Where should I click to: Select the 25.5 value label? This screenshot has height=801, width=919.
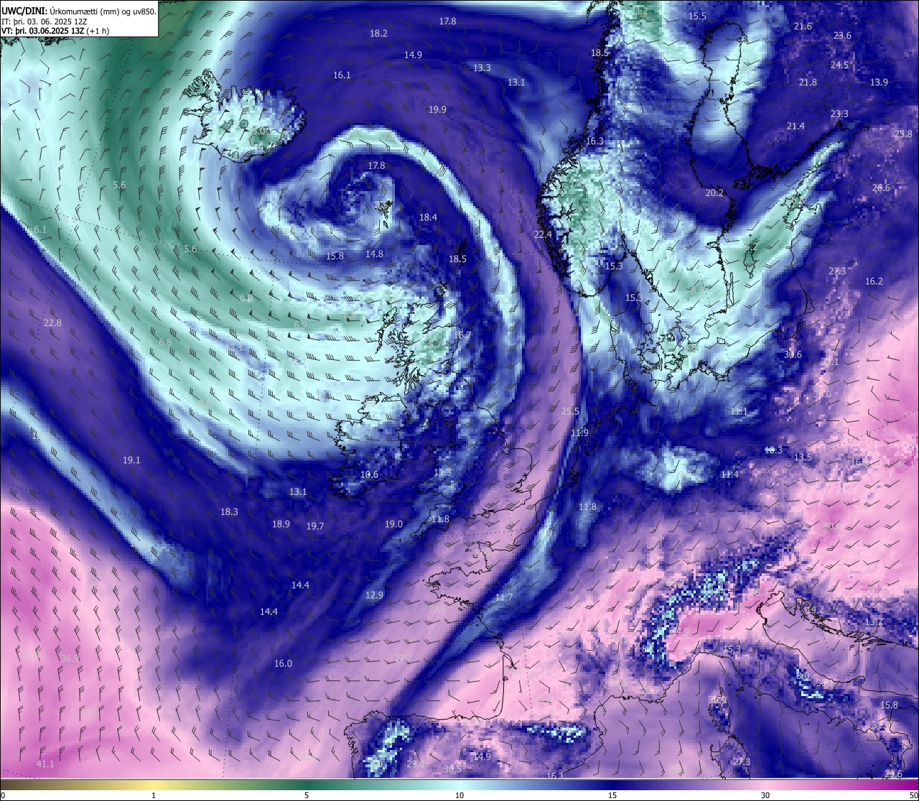click(570, 412)
